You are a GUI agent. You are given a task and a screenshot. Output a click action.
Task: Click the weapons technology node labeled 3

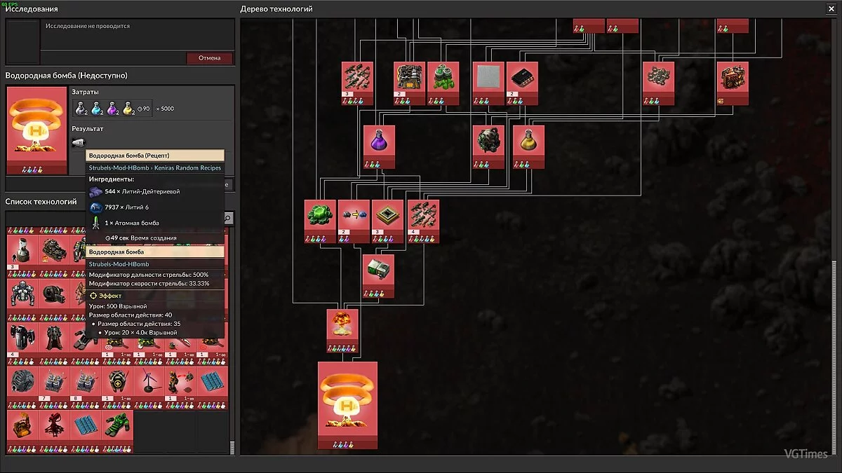pyautogui.click(x=357, y=80)
